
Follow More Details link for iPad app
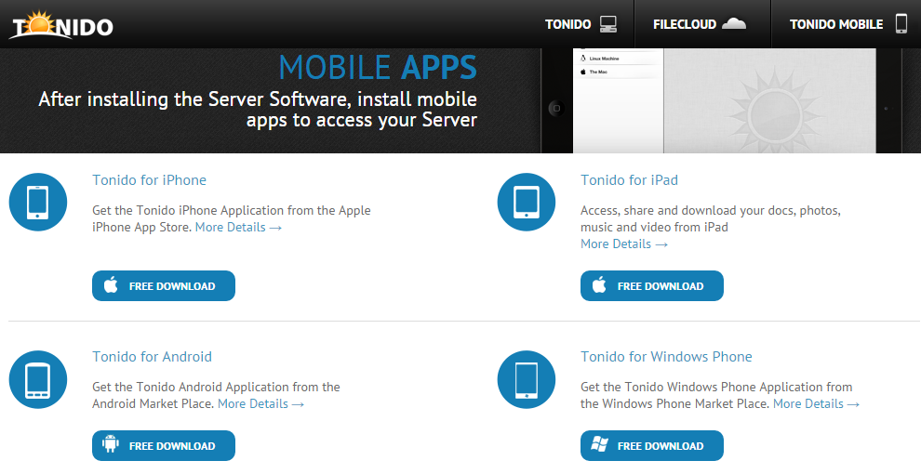pyautogui.click(x=624, y=244)
